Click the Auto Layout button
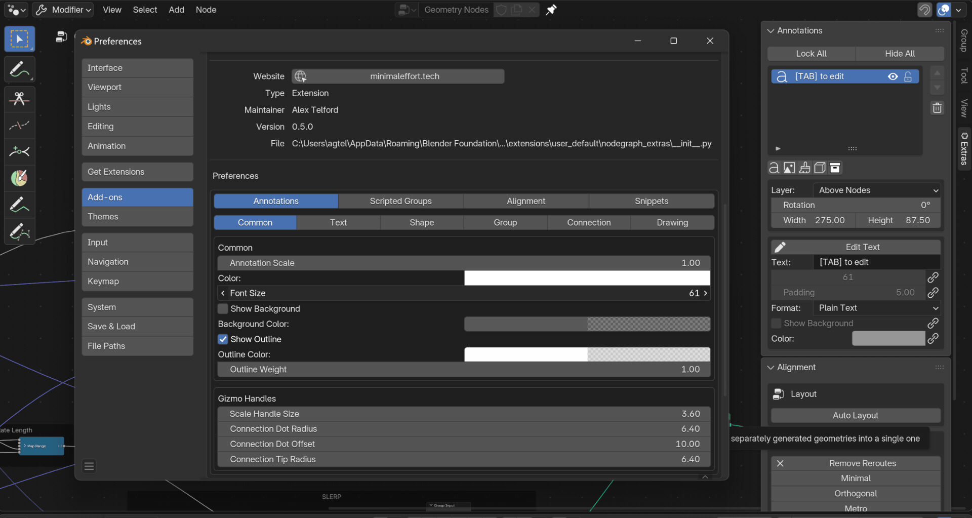972x518 pixels. click(856, 415)
